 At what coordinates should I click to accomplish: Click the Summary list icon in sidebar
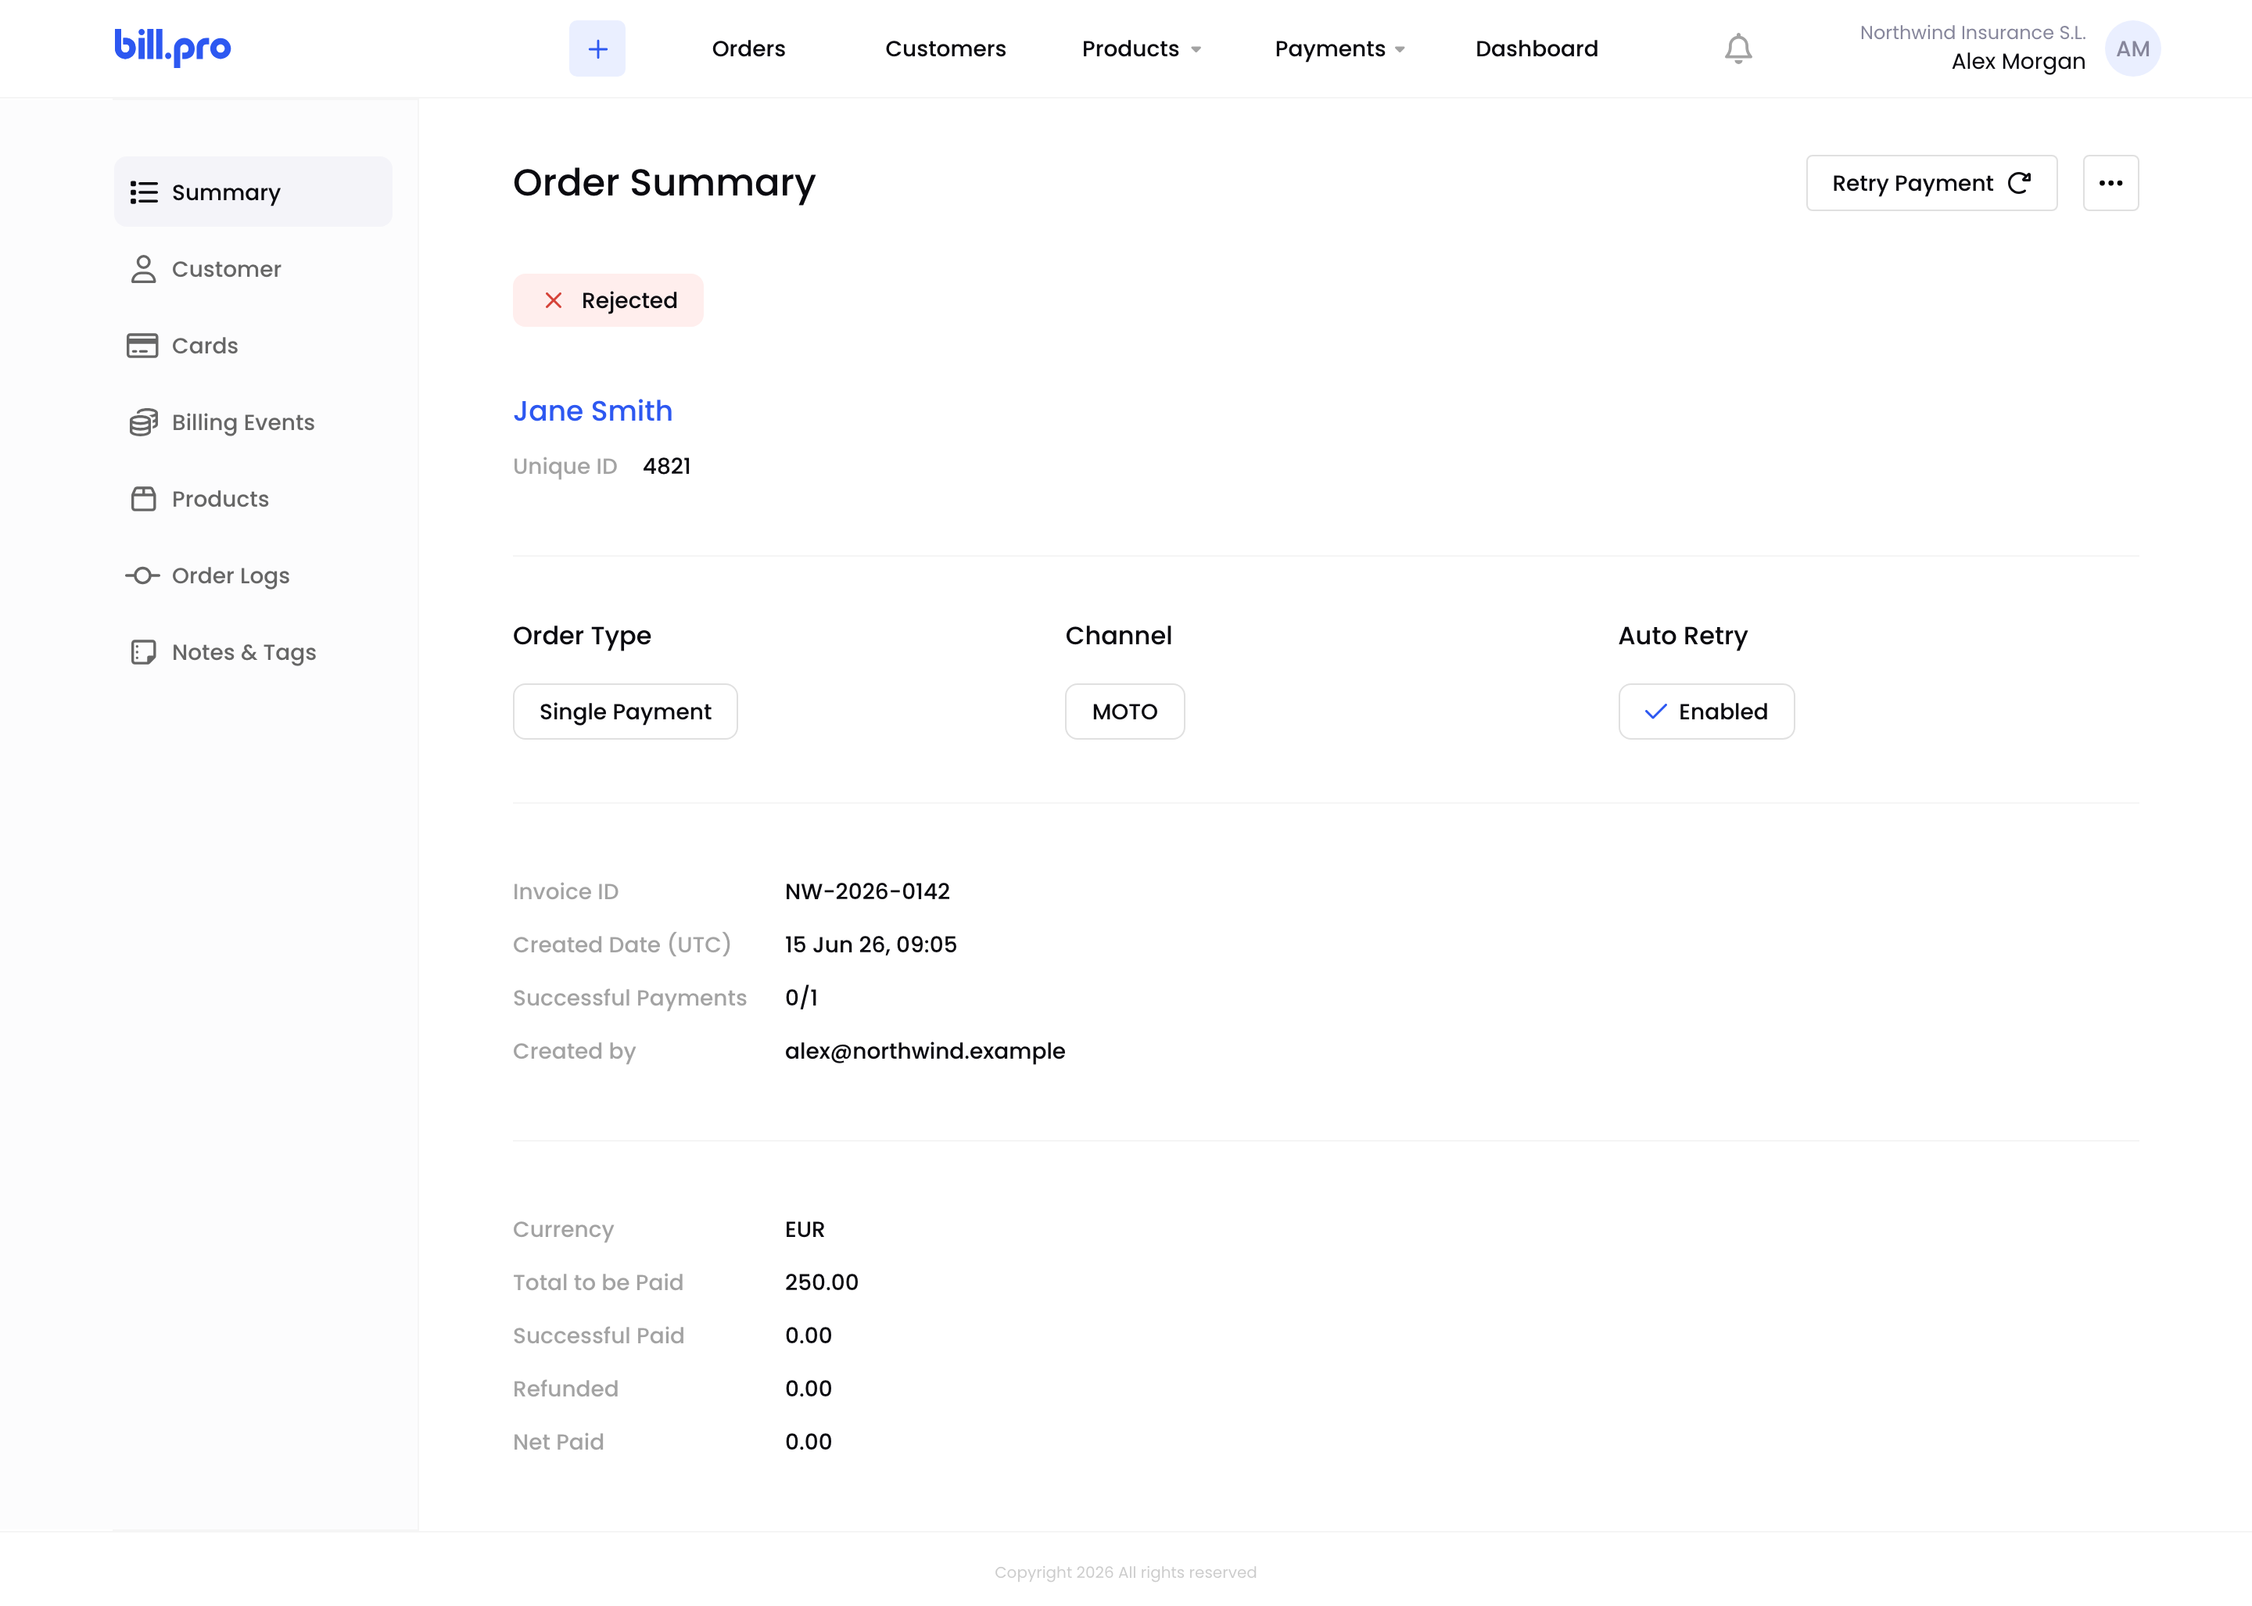pyautogui.click(x=143, y=192)
